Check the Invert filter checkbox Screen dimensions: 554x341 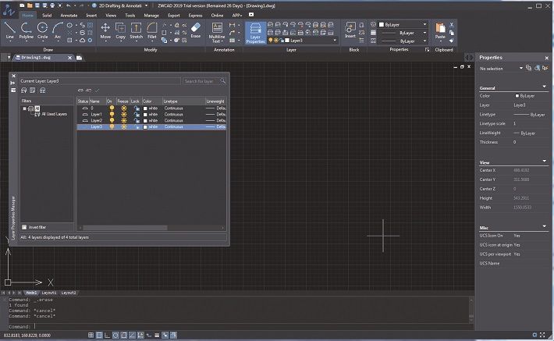point(24,227)
